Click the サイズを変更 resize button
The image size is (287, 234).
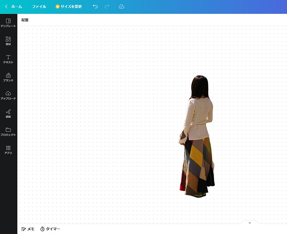click(70, 6)
